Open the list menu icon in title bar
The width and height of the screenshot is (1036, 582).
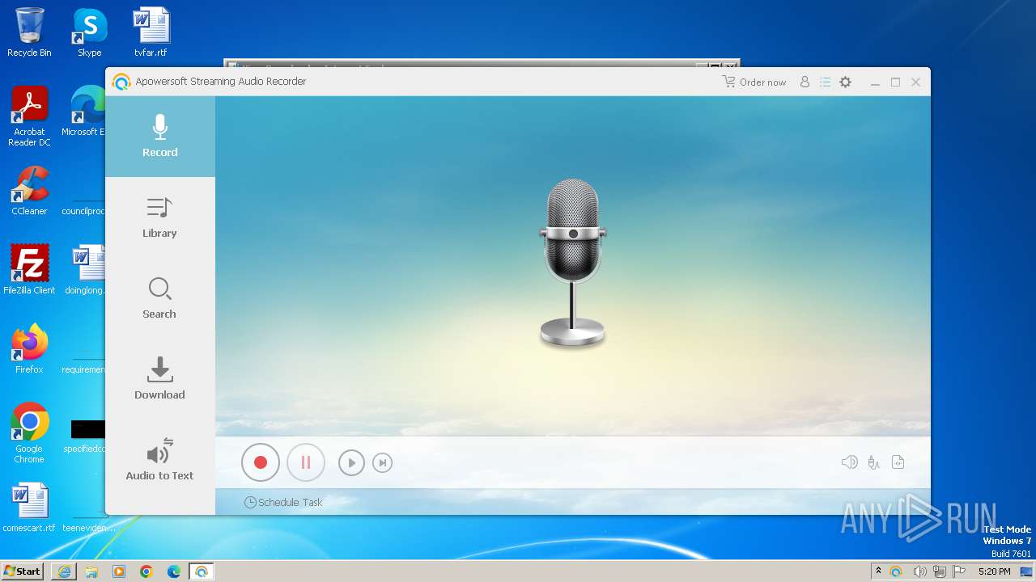(x=825, y=82)
